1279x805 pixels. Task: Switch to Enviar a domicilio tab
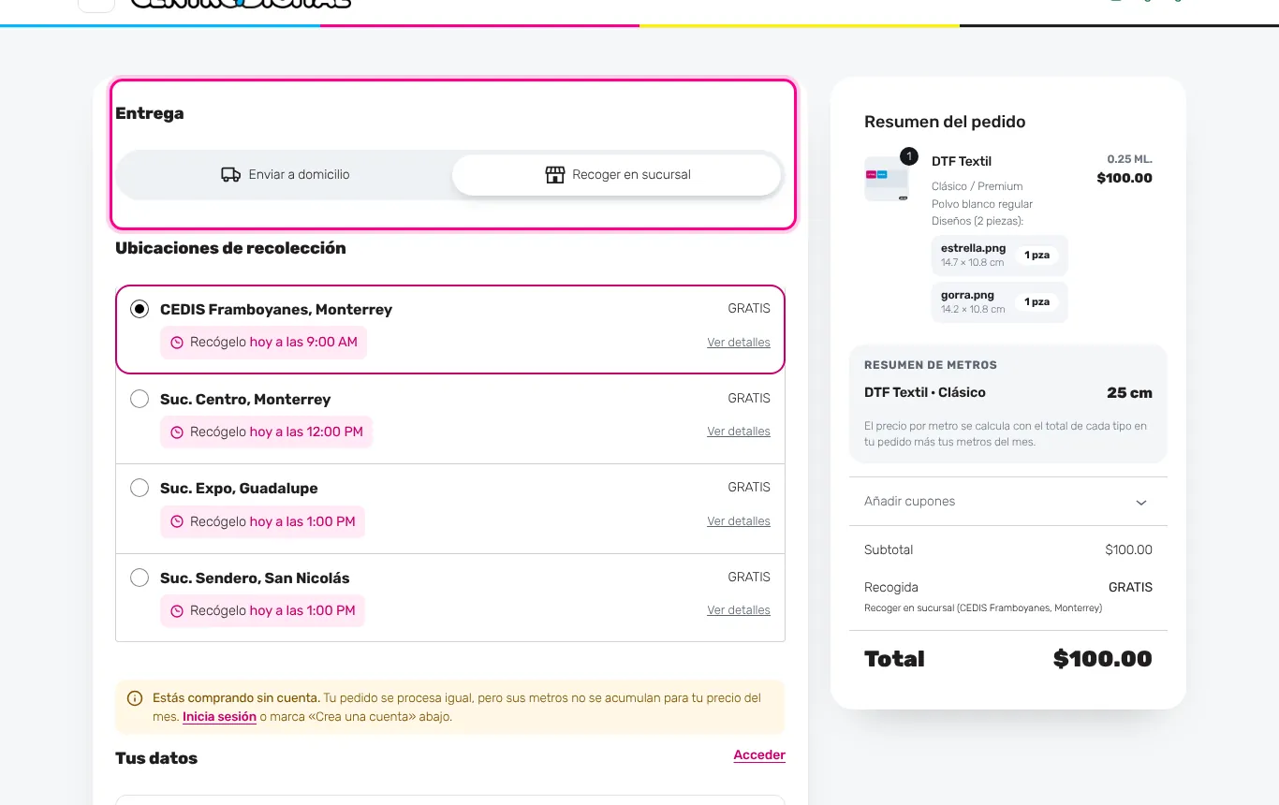point(286,175)
